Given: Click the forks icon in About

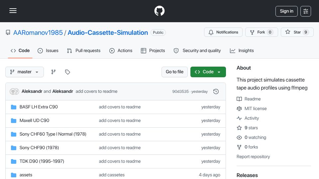Looking at the screenshot, I should [x=239, y=147].
